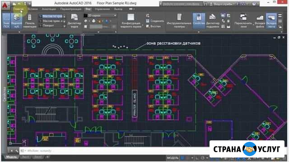The image size is (289, 162).
Task: Switch to the Parametric (Параметризация) ribbon tab
Action: pyautogui.click(x=70, y=9)
